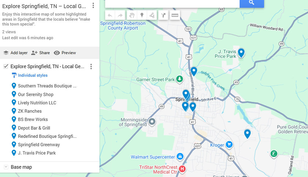The width and height of the screenshot is (308, 177).
Task: Select Depot Bar & Grill in layer list
Action: [34, 128]
